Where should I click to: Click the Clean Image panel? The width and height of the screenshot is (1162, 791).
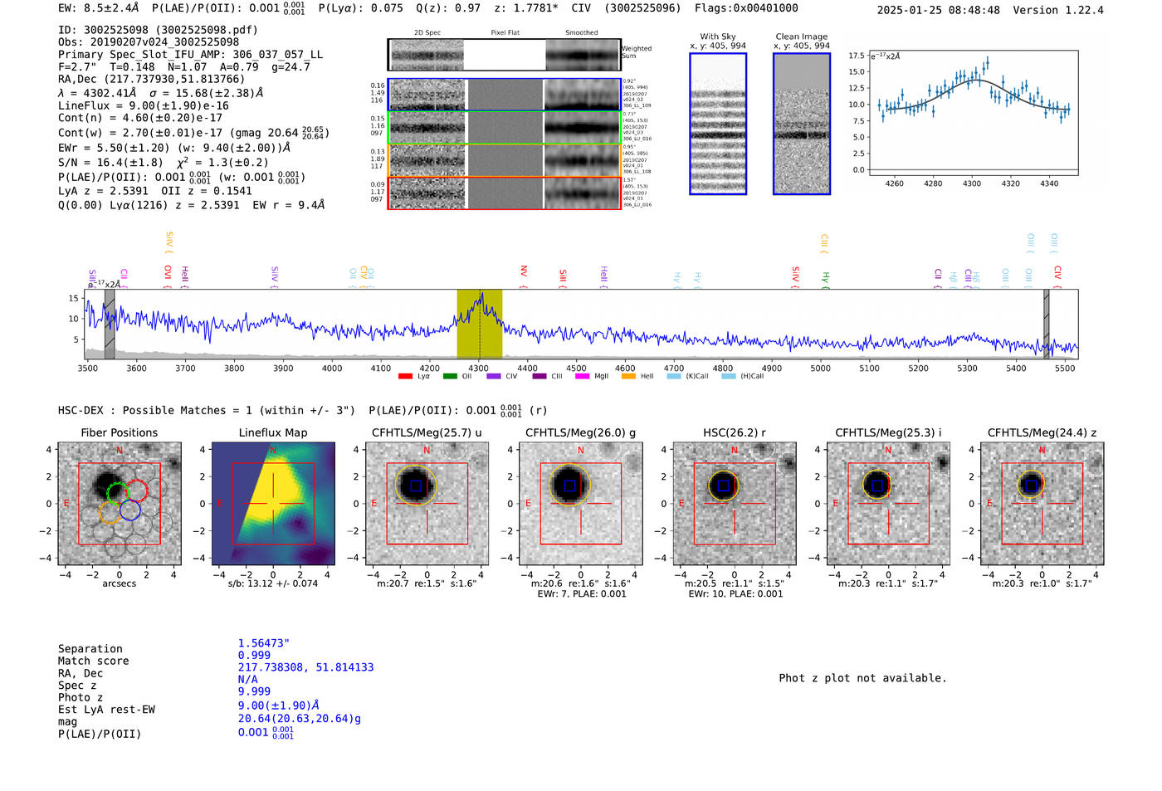[x=802, y=124]
